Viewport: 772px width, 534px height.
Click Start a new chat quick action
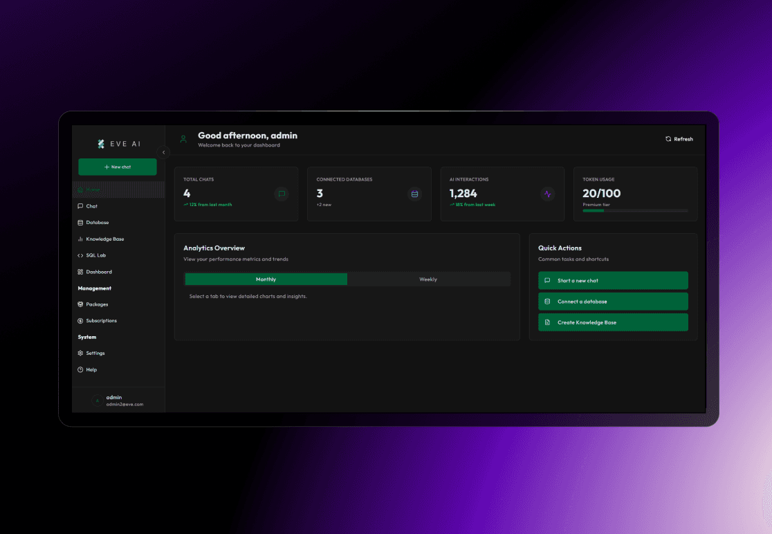[x=613, y=281]
